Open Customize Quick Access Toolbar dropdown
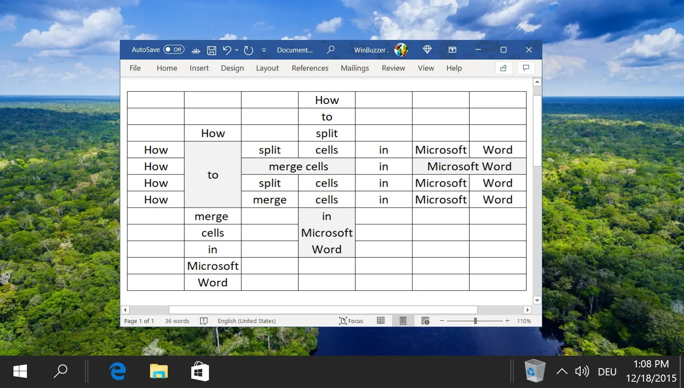The width and height of the screenshot is (684, 388). point(264,50)
